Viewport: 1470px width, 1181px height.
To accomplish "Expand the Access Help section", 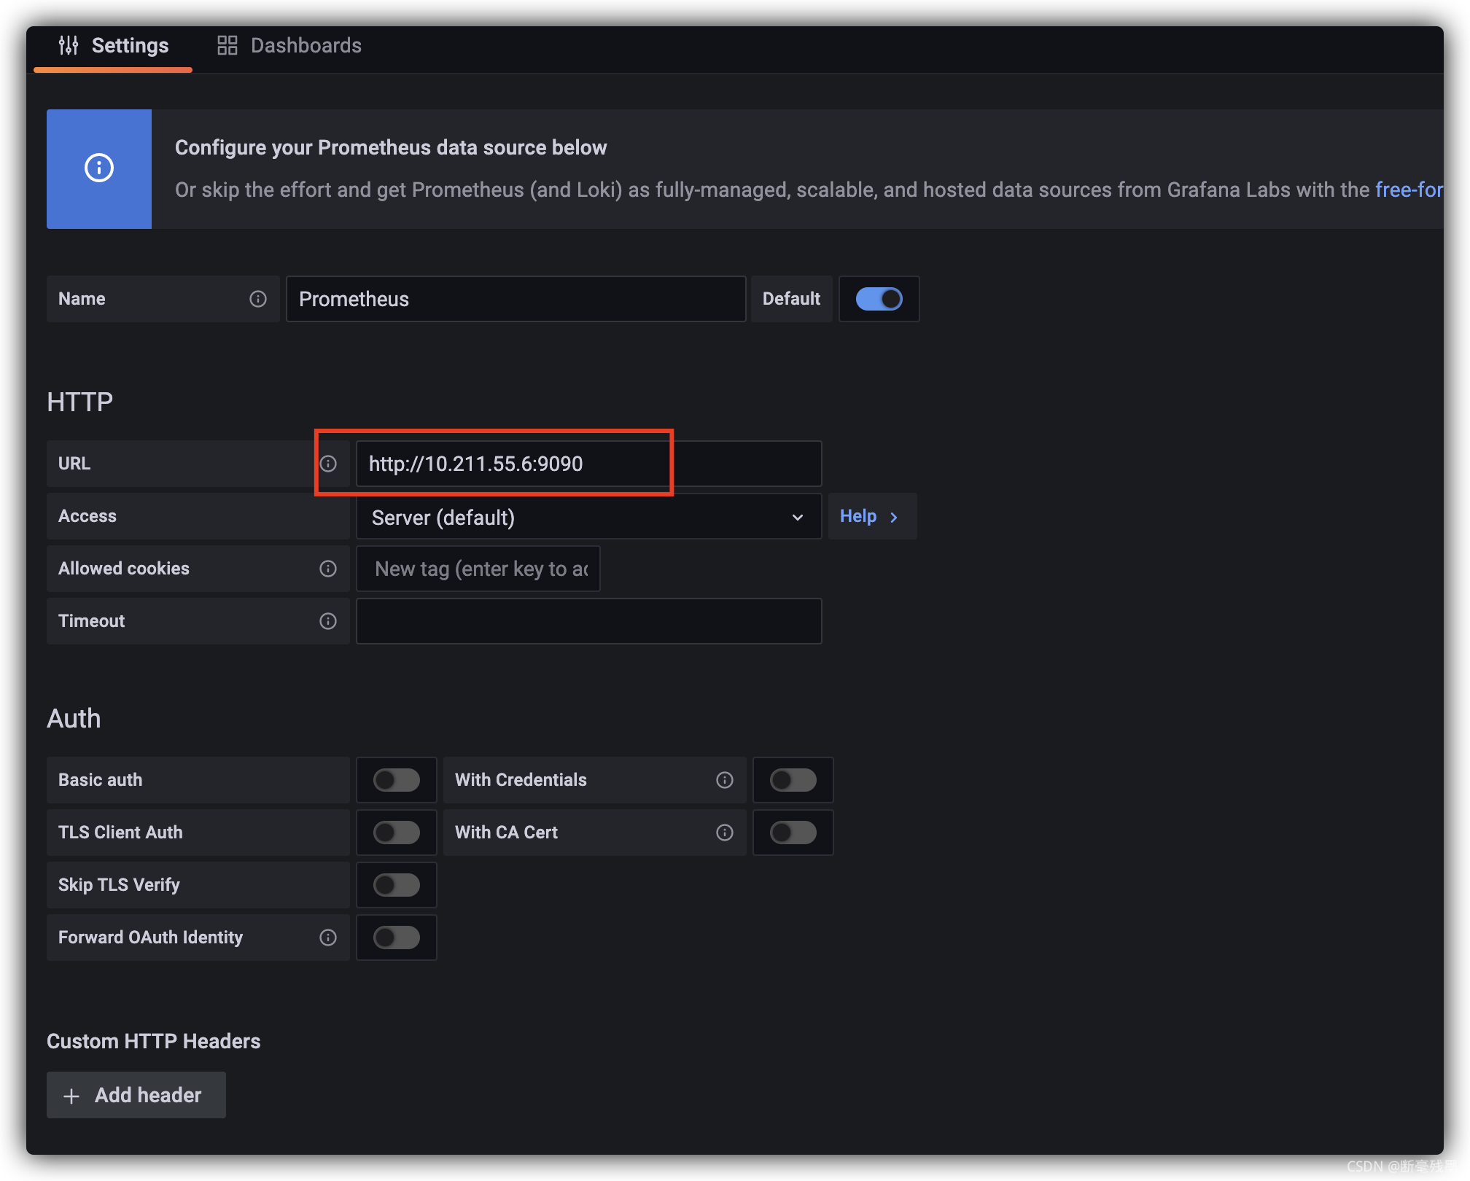I will (x=872, y=516).
